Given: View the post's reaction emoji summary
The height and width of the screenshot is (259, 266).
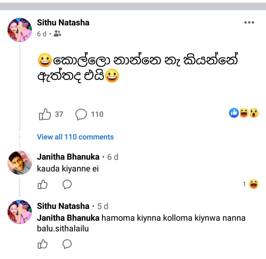Looking at the screenshot, I should (x=244, y=113).
